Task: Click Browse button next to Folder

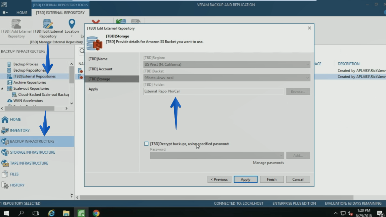Action: coord(298,91)
